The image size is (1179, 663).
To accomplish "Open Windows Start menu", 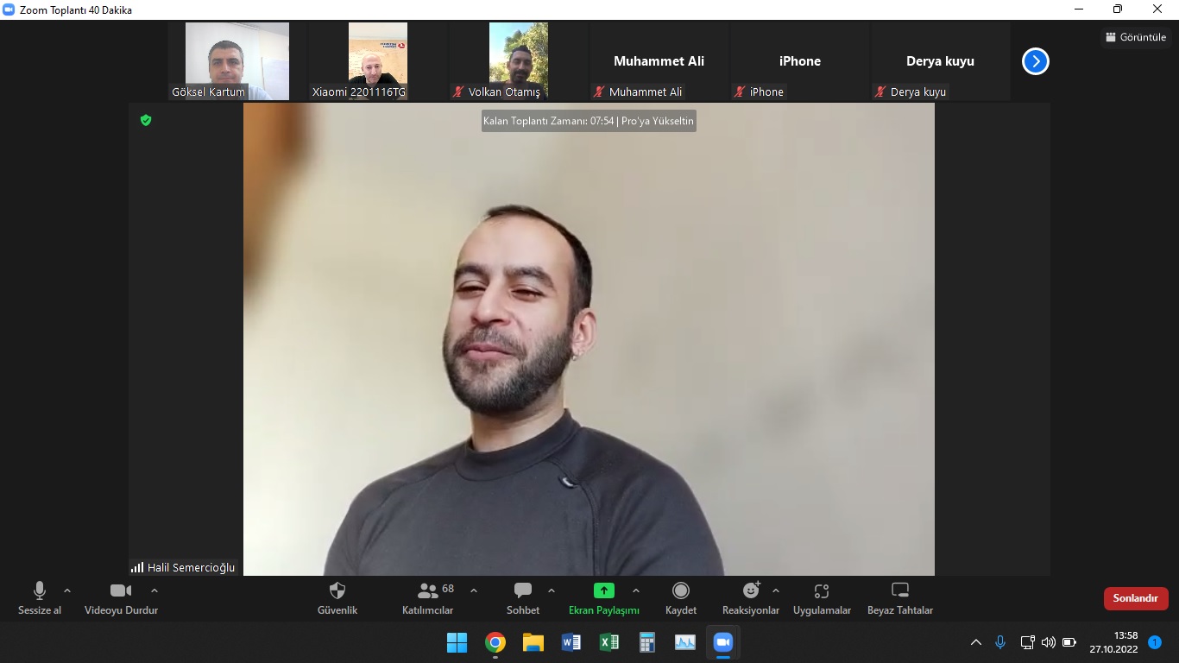I will coord(457,642).
